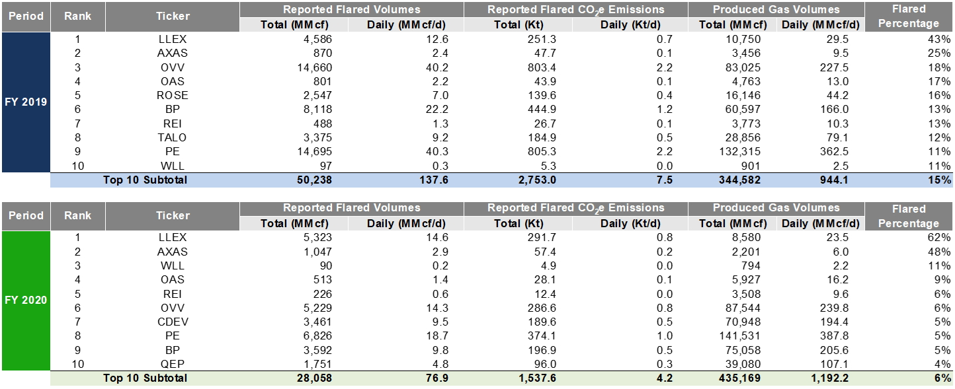955x389 pixels.
Task: Click QEP's produced gas 39,080
Action: [x=744, y=365]
